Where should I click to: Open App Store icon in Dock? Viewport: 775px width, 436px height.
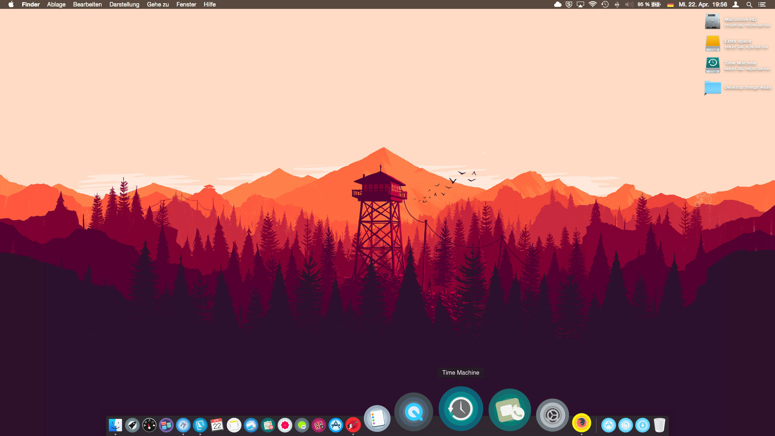[x=336, y=425]
